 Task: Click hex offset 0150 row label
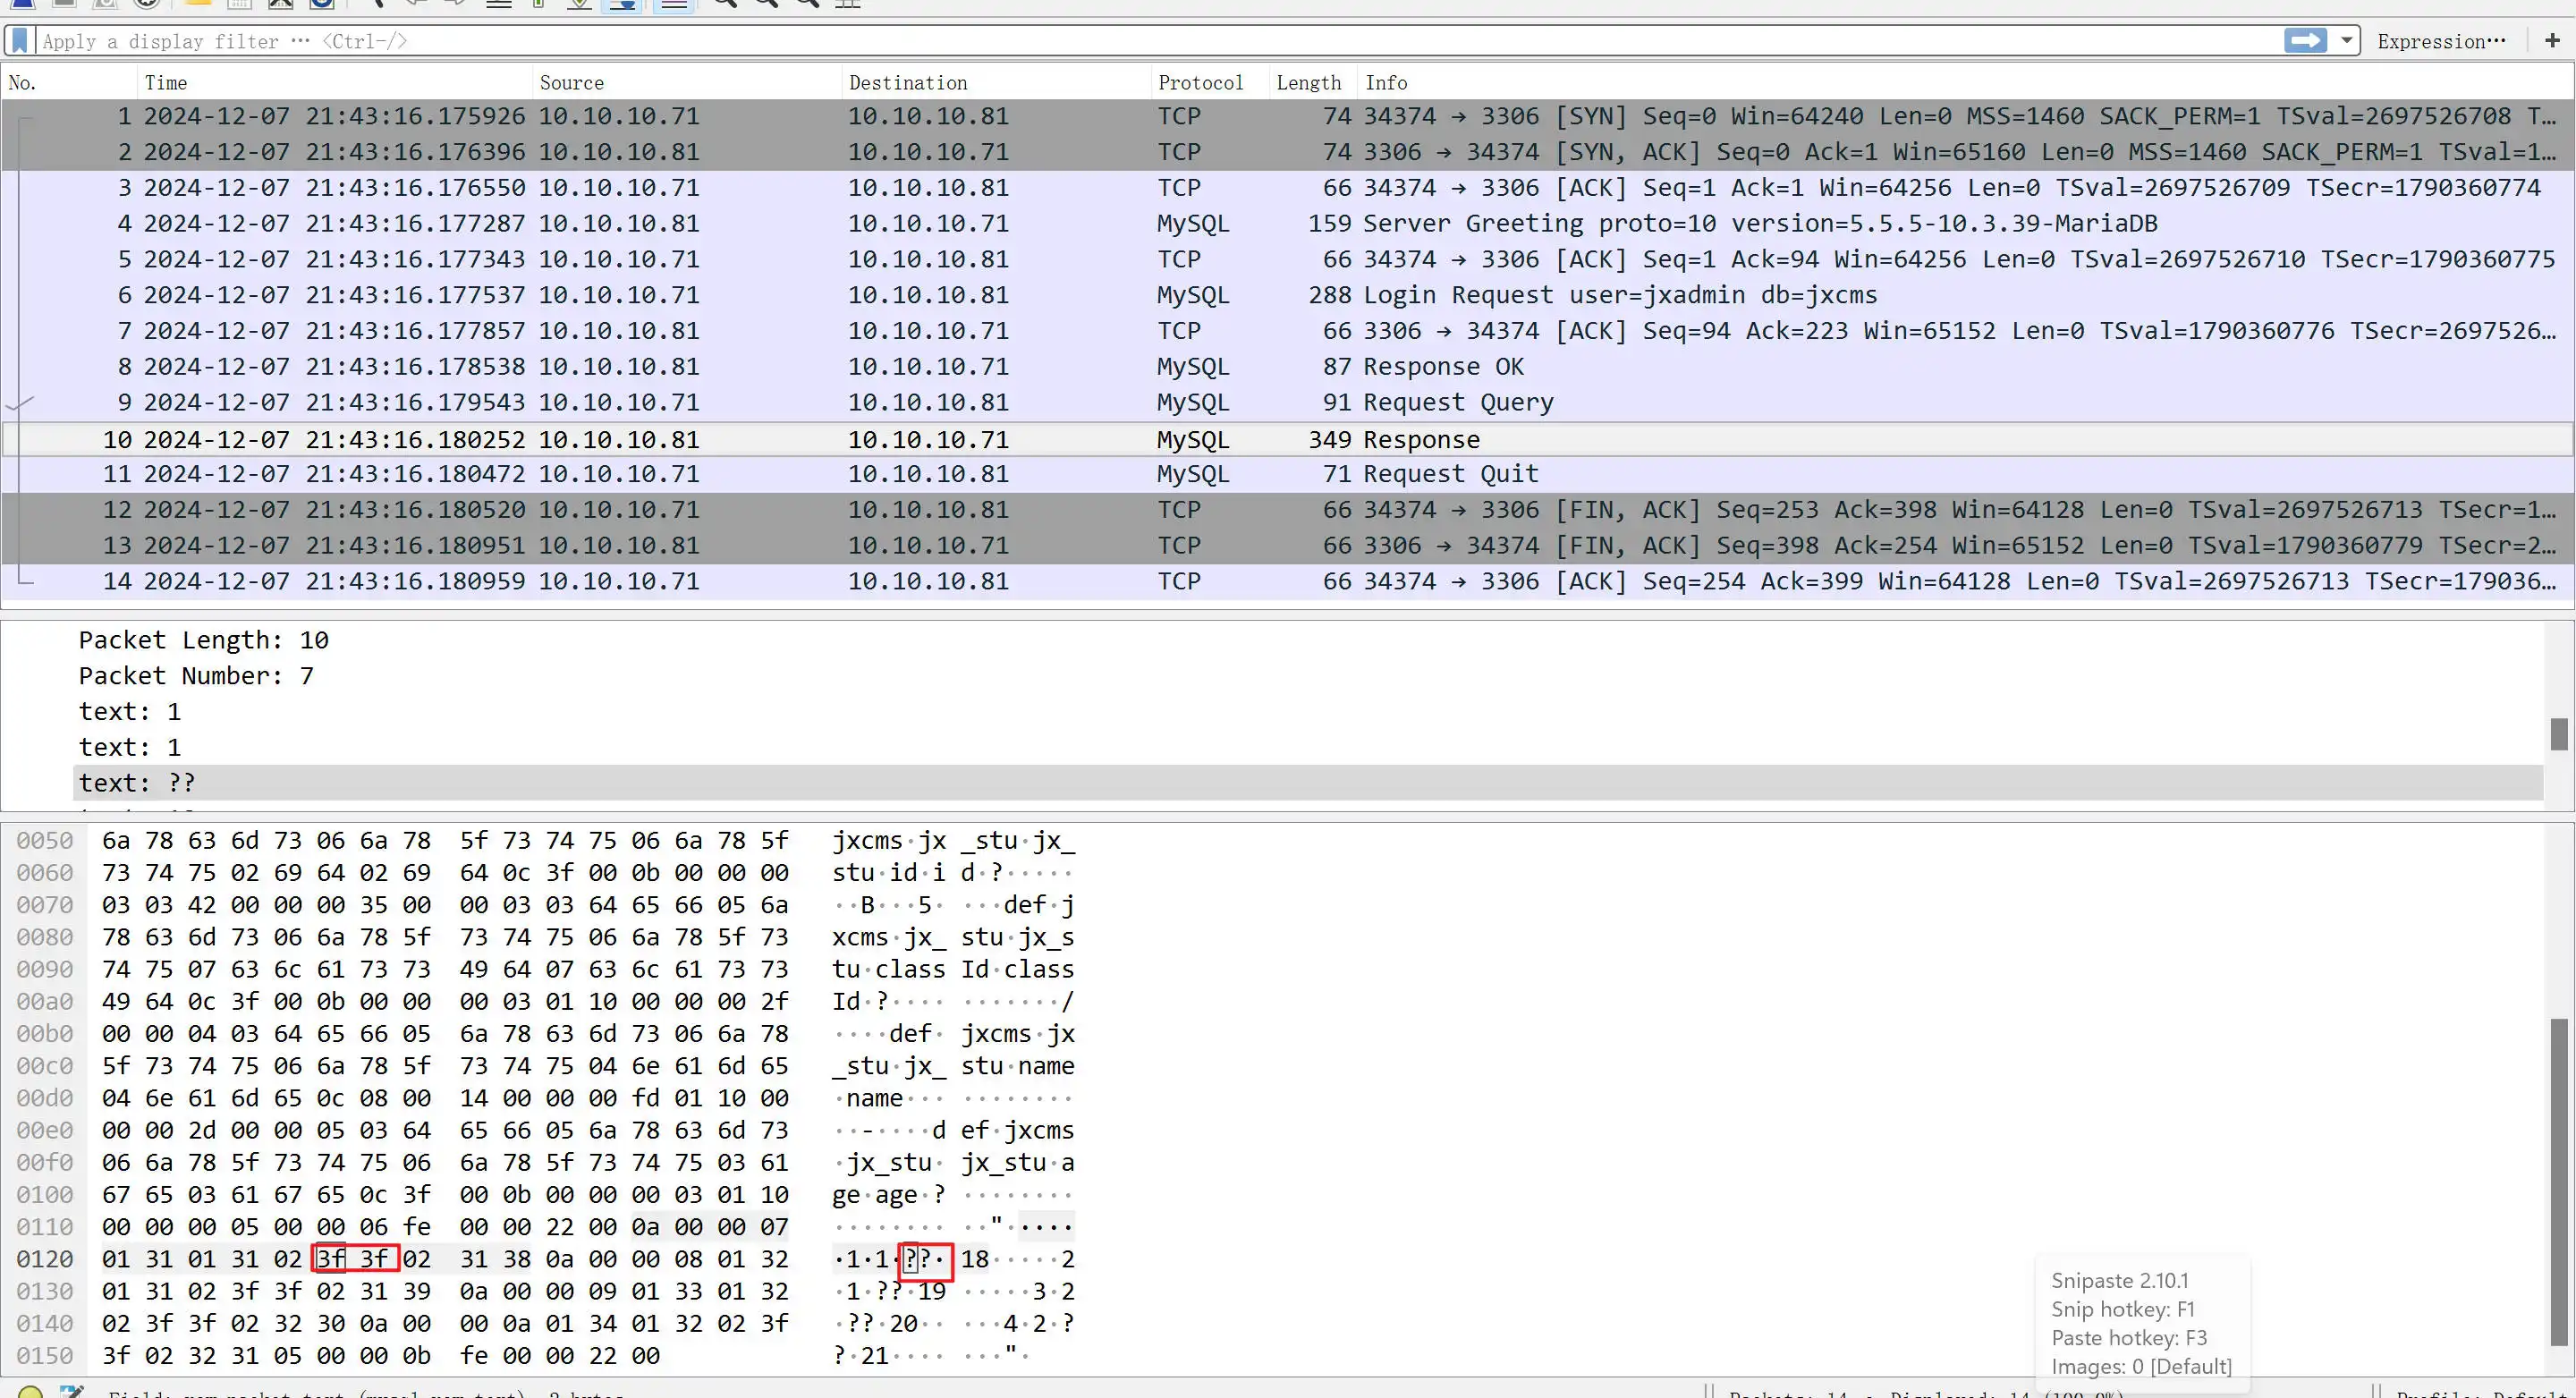coord(45,1356)
